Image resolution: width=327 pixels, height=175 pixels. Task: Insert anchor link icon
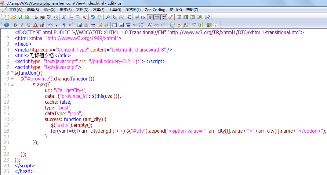pos(86,25)
